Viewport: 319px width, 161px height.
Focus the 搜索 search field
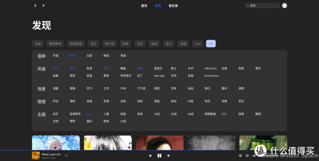point(263,6)
